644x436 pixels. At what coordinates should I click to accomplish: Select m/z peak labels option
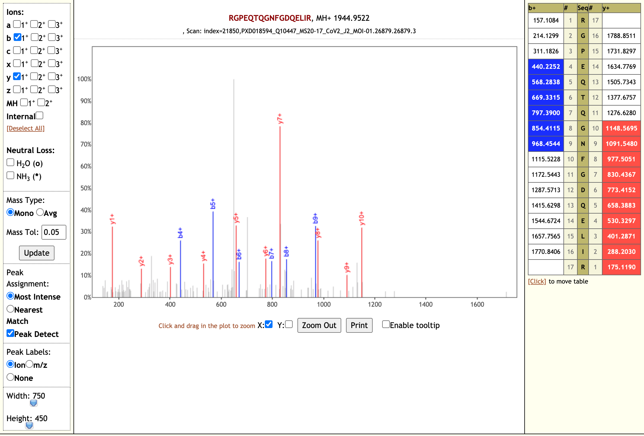pyautogui.click(x=29, y=364)
